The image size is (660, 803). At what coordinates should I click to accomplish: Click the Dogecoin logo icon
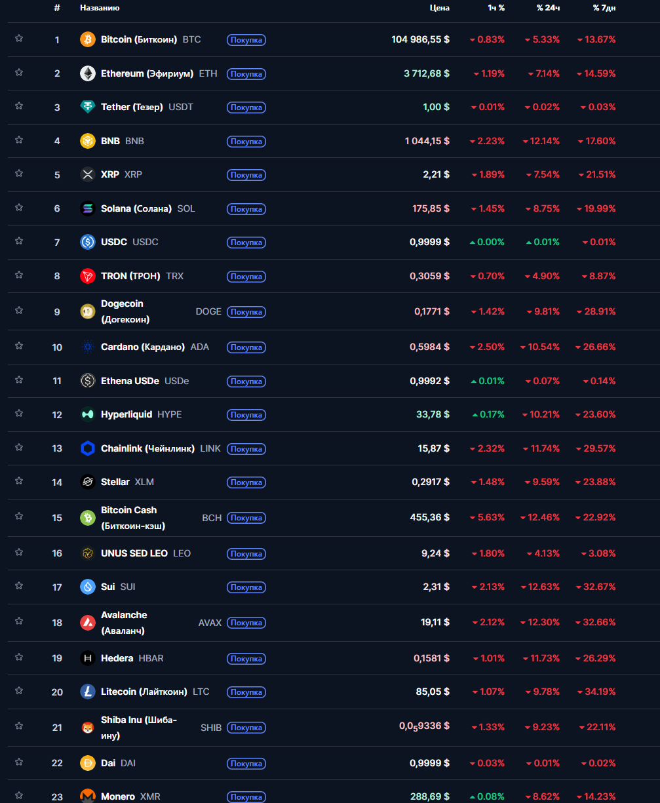[87, 311]
